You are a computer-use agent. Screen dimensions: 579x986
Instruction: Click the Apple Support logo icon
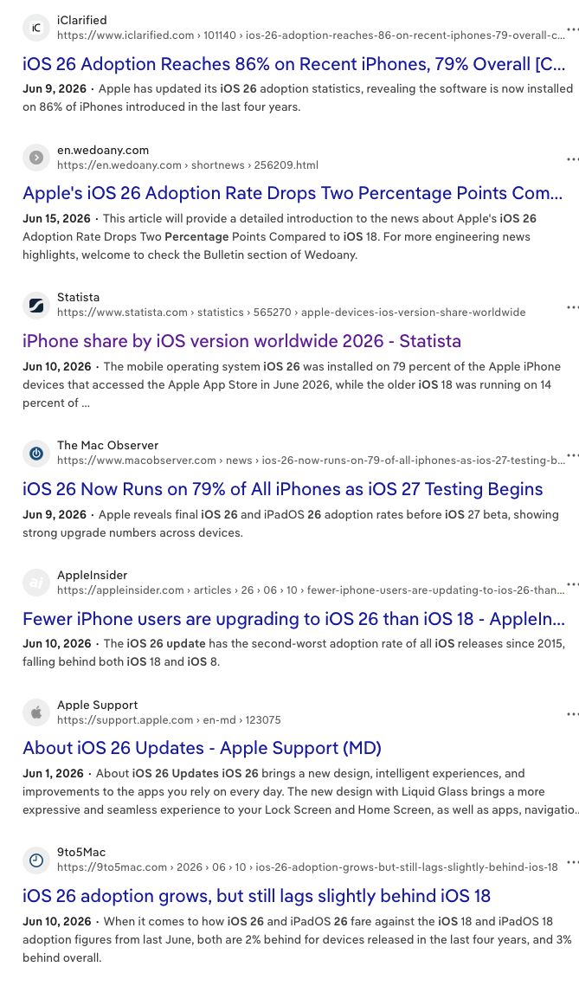tap(36, 712)
